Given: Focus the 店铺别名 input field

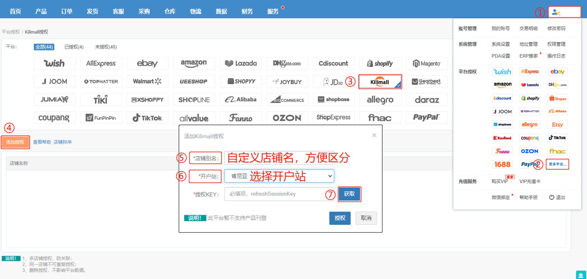Looking at the screenshot, I should [279, 158].
